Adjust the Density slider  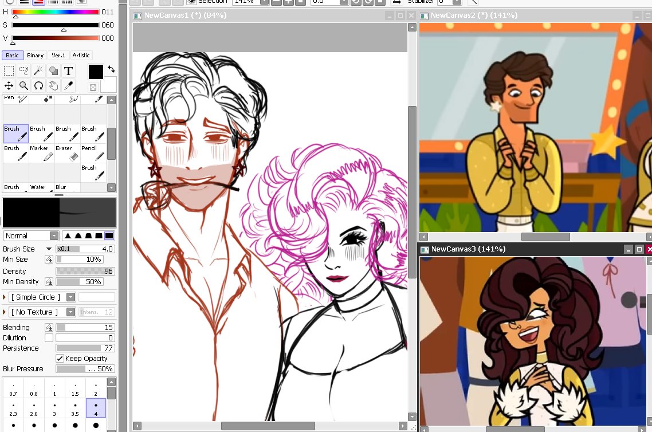(x=85, y=271)
